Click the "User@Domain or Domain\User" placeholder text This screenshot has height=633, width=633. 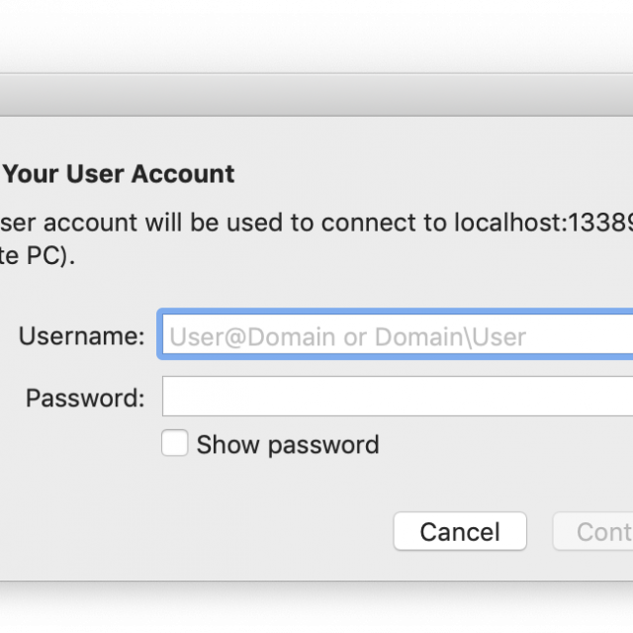(347, 337)
